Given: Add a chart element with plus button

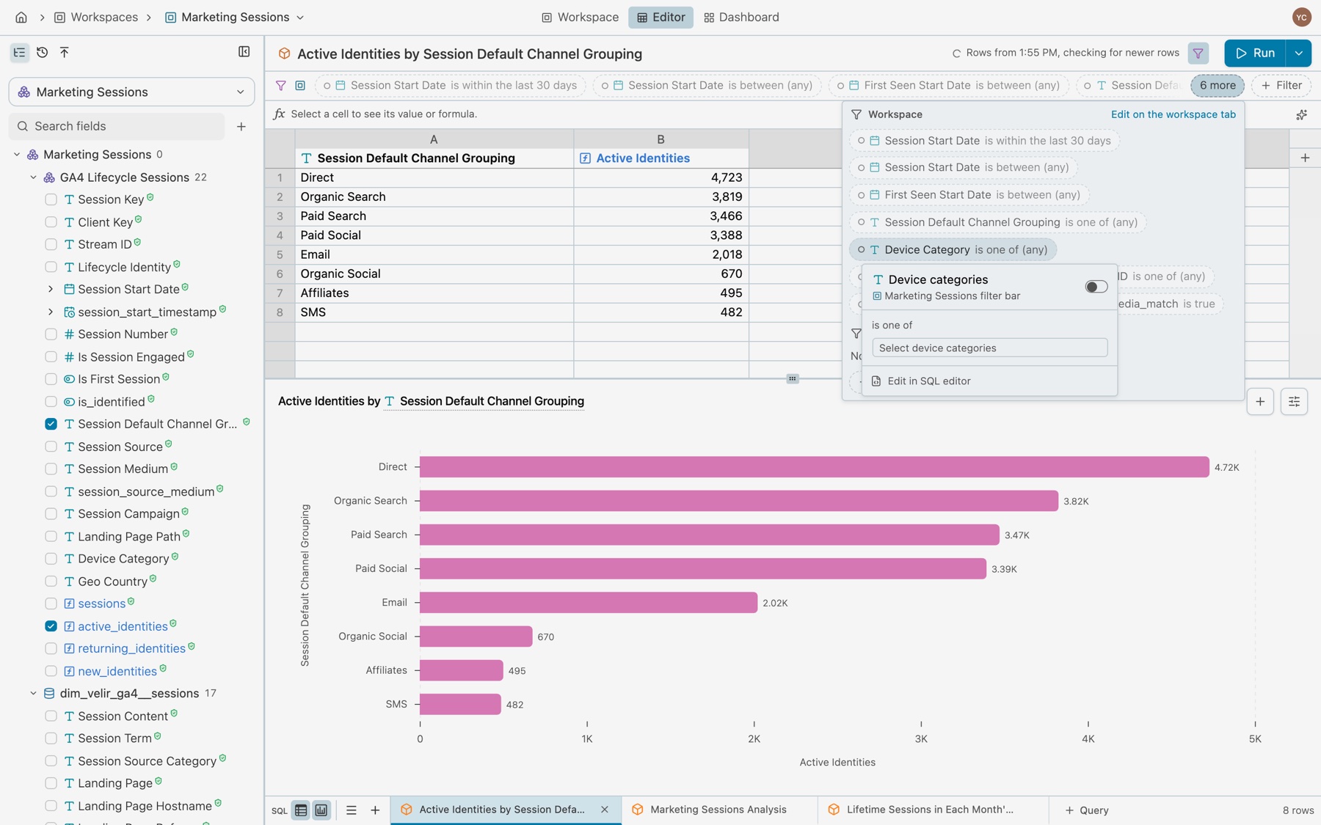Looking at the screenshot, I should coord(1260,401).
